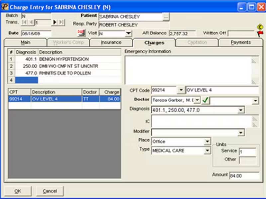The image size is (266, 199).
Task: Open patient lookup ellipsis button
Action: (x=166, y=17)
